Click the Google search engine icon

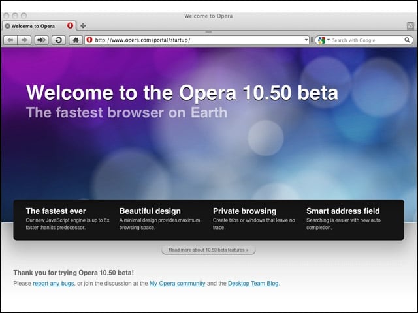321,40
